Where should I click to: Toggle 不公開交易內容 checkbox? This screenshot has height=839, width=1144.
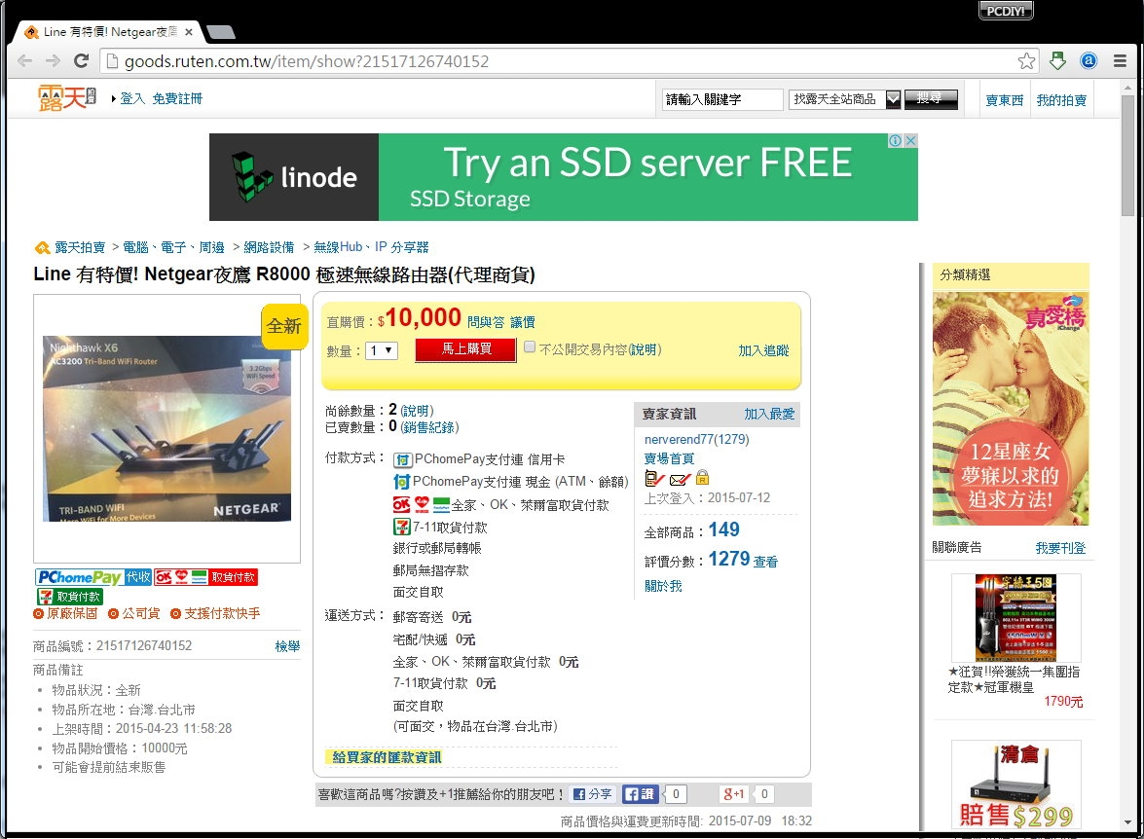pyautogui.click(x=530, y=347)
